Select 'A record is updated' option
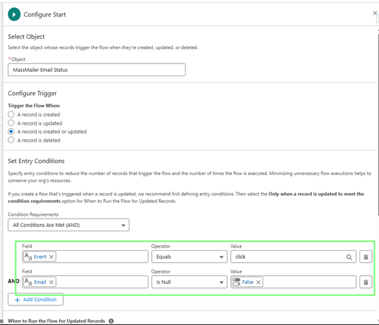379x325 pixels. (x=11, y=123)
